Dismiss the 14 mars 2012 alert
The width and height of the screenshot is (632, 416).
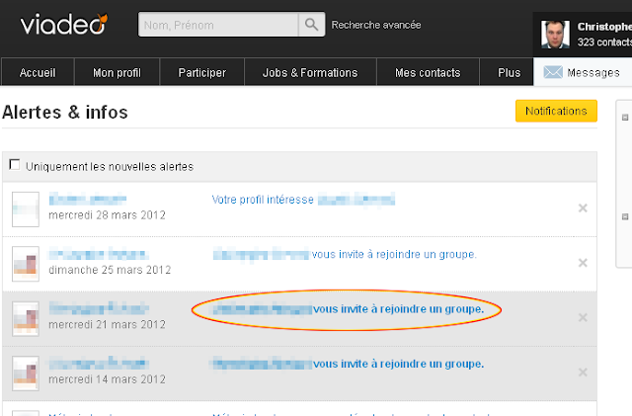[x=583, y=372]
